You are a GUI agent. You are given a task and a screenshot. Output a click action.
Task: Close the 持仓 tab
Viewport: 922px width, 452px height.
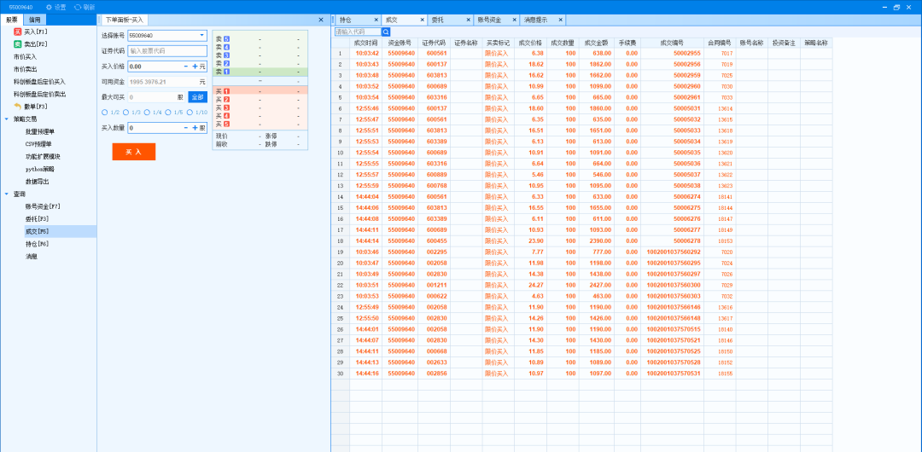[376, 20]
